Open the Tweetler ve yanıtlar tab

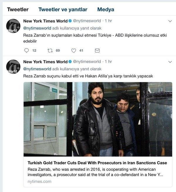(x=63, y=9)
